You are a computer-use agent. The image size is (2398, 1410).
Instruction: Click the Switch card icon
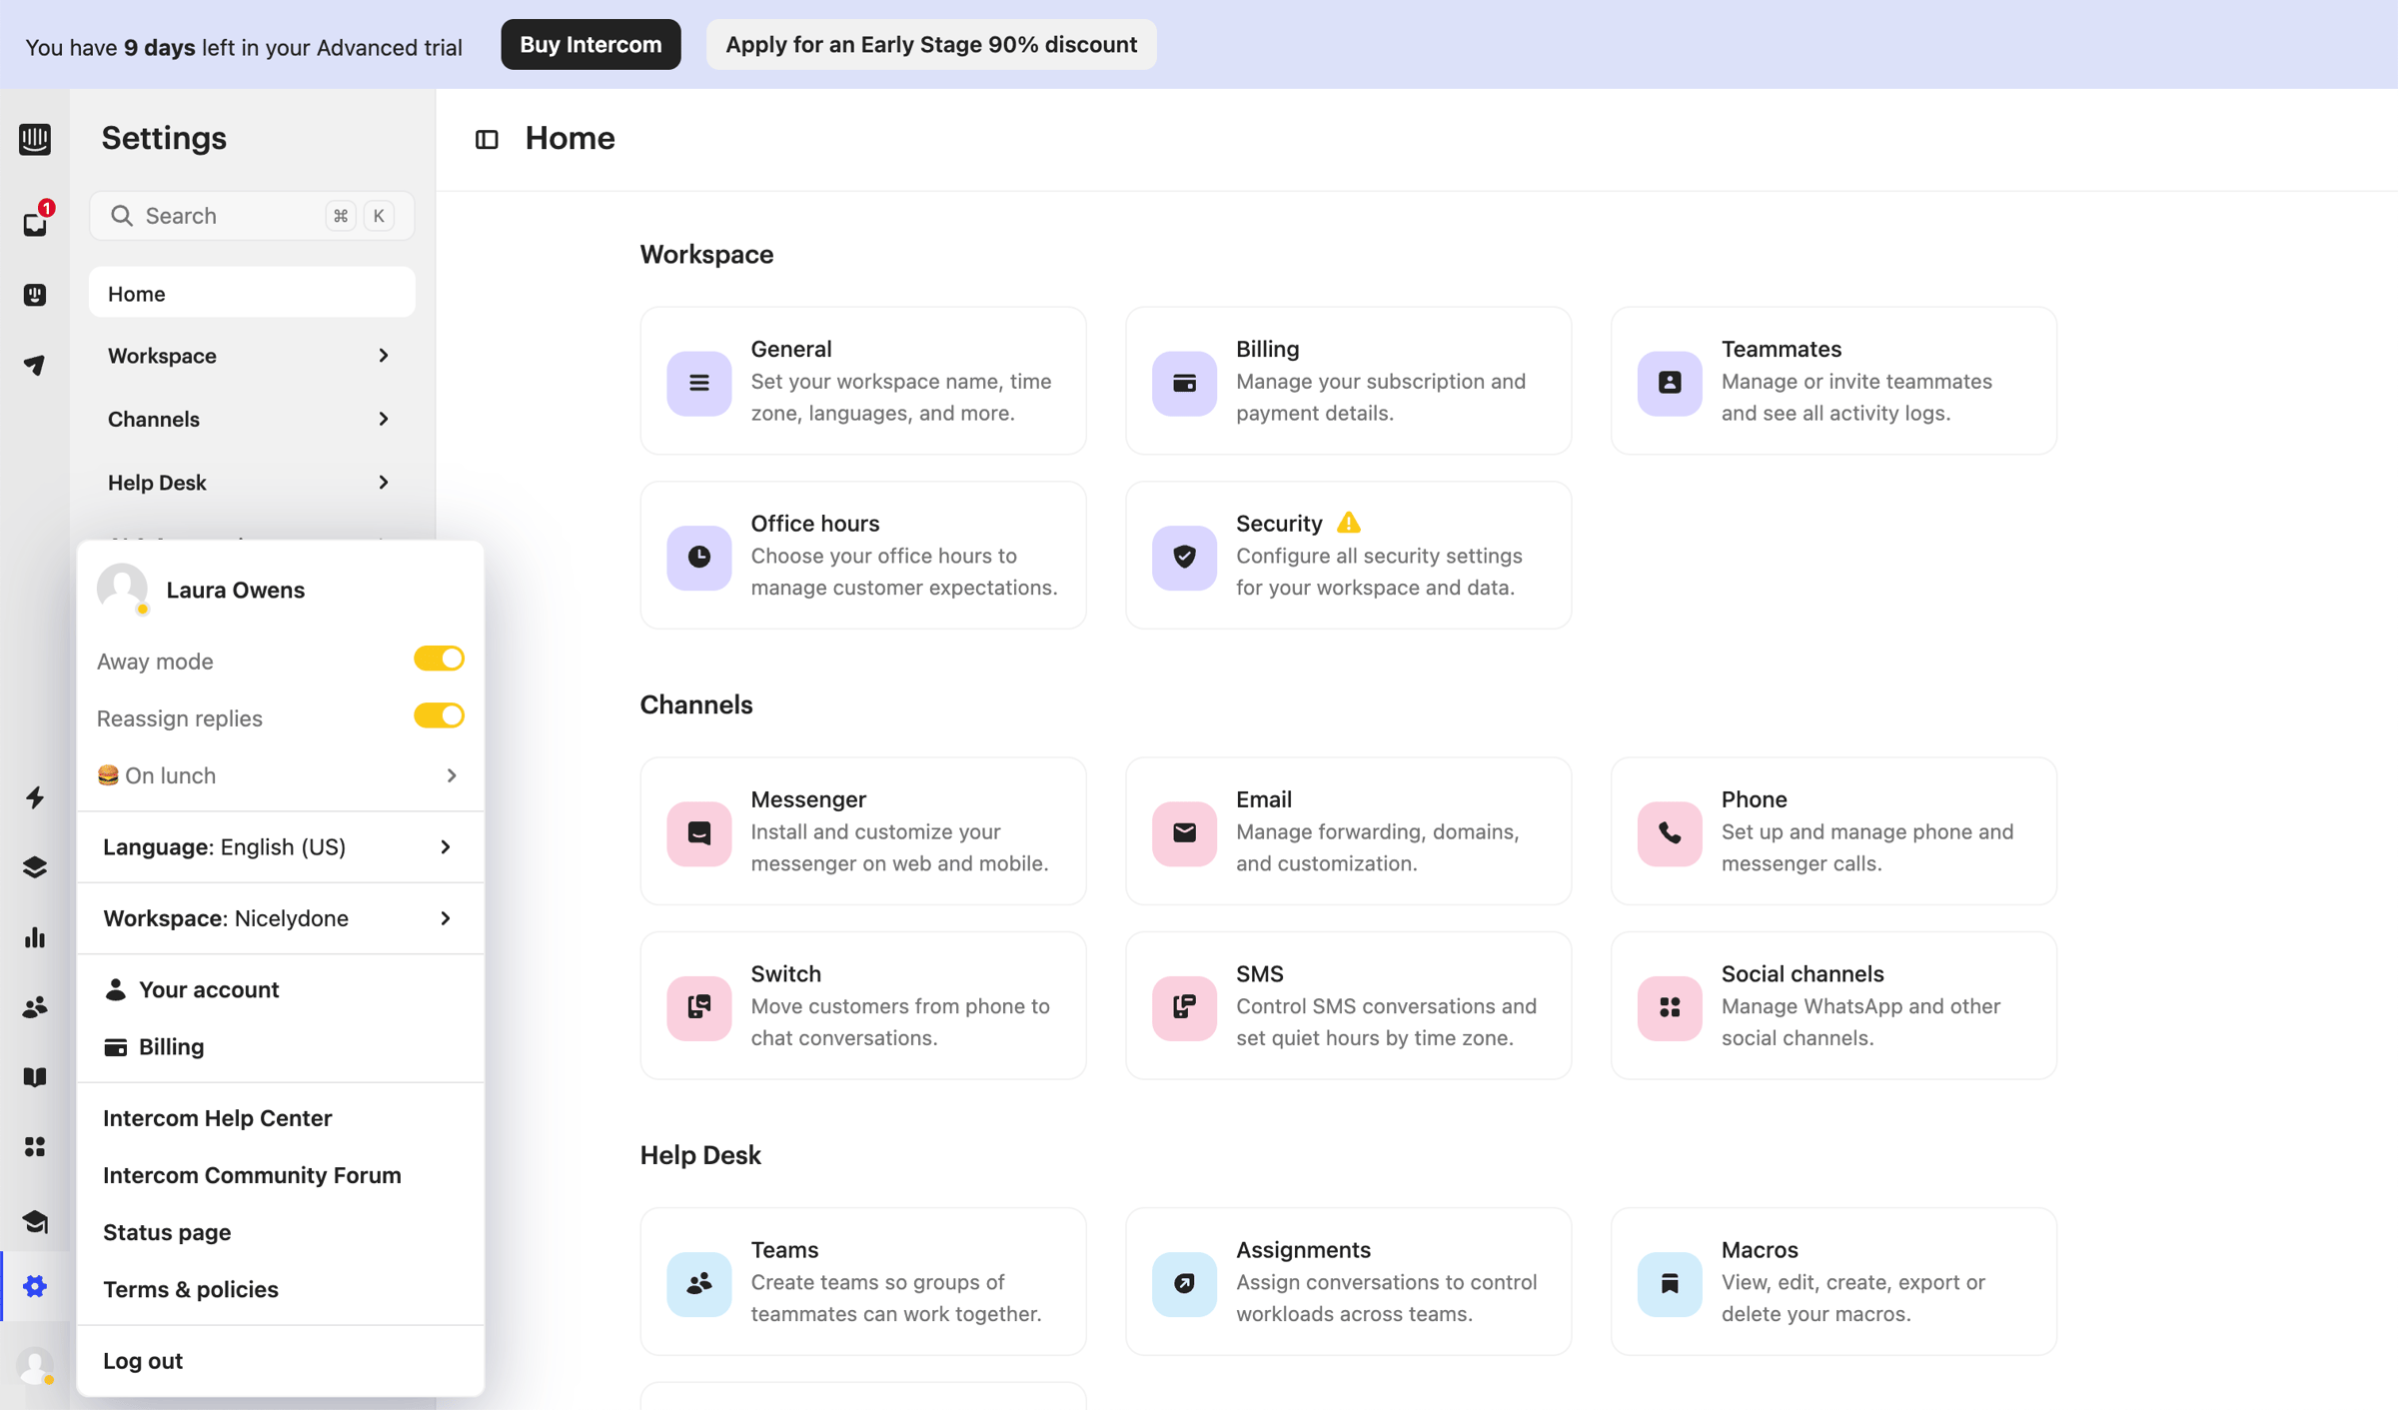[699, 1007]
